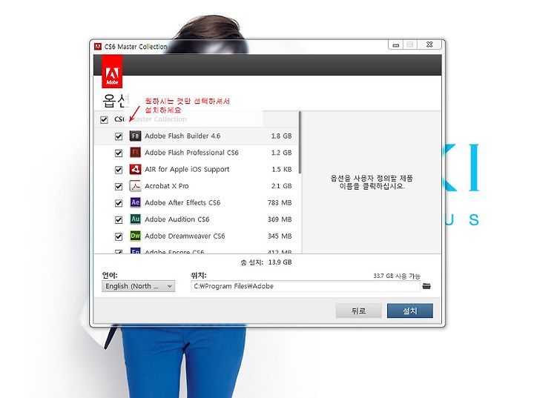Click the product list vertical scrollbar
The height and width of the screenshot is (398, 534).
[300, 142]
